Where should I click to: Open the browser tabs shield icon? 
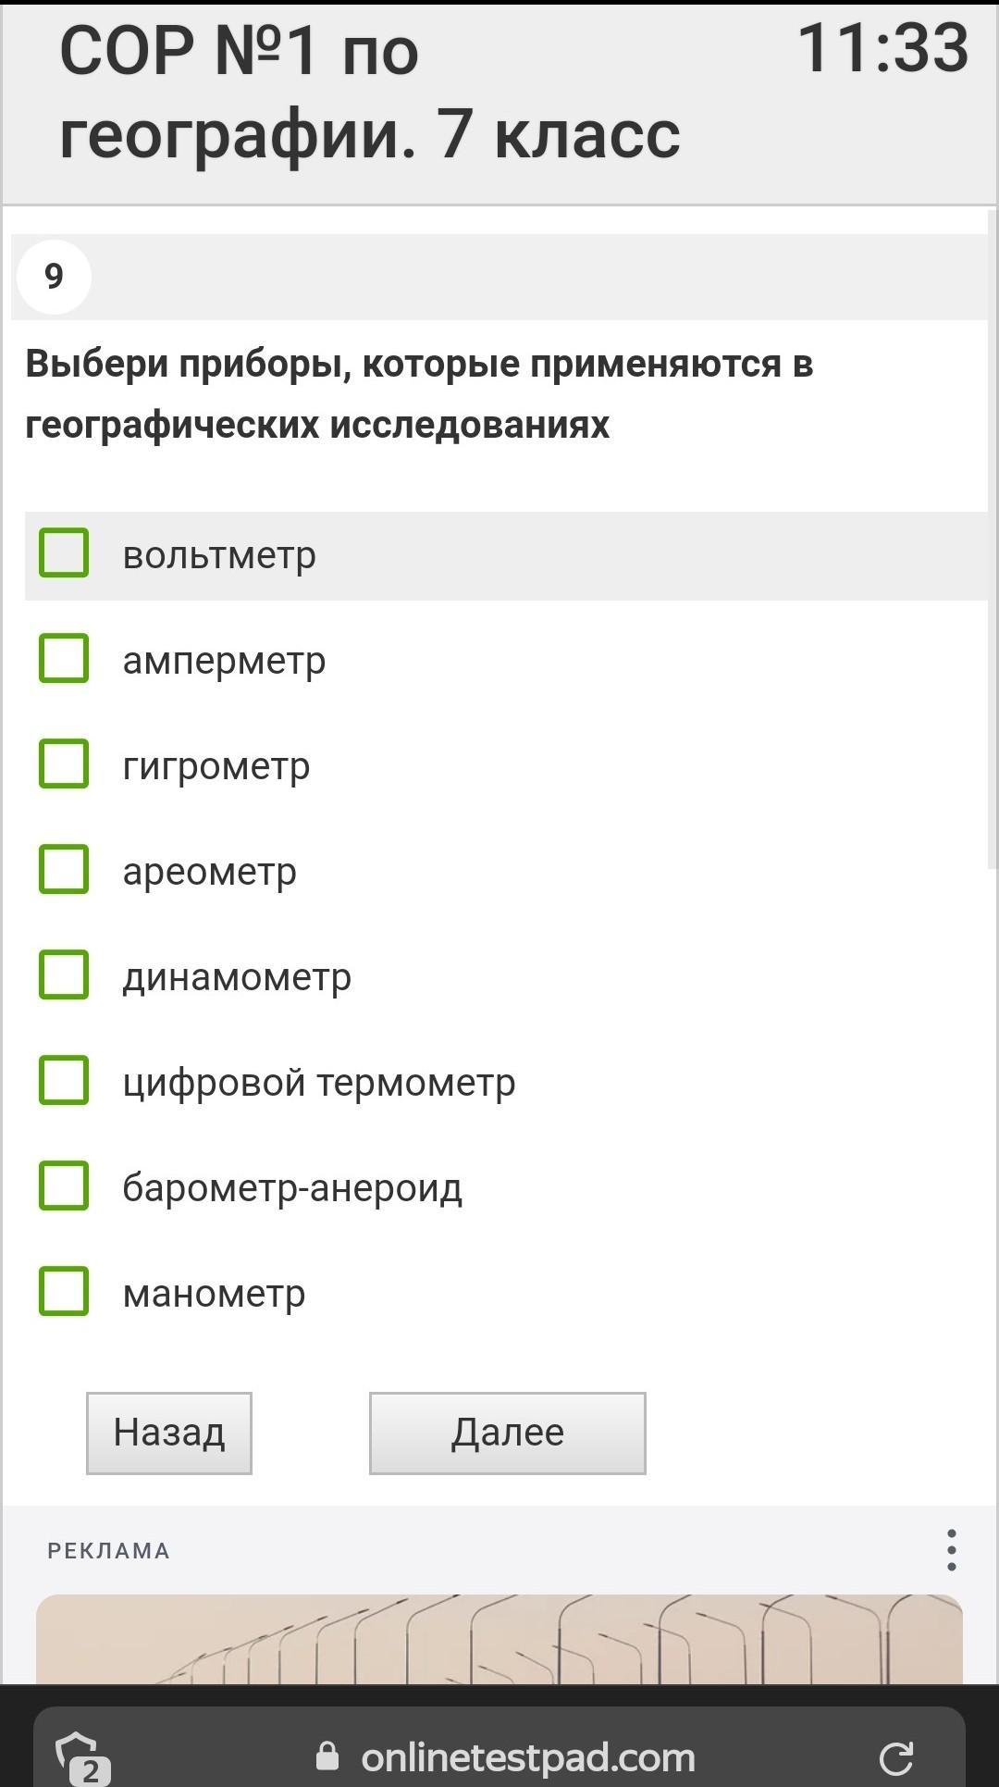tap(81, 1756)
